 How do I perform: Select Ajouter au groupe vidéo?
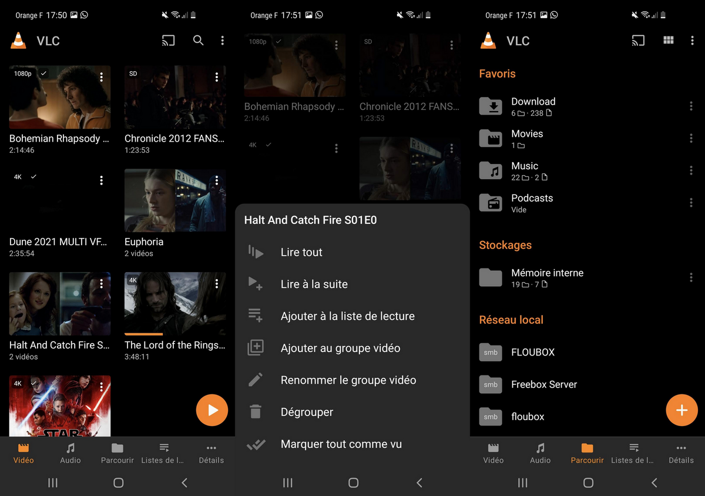pos(352,348)
